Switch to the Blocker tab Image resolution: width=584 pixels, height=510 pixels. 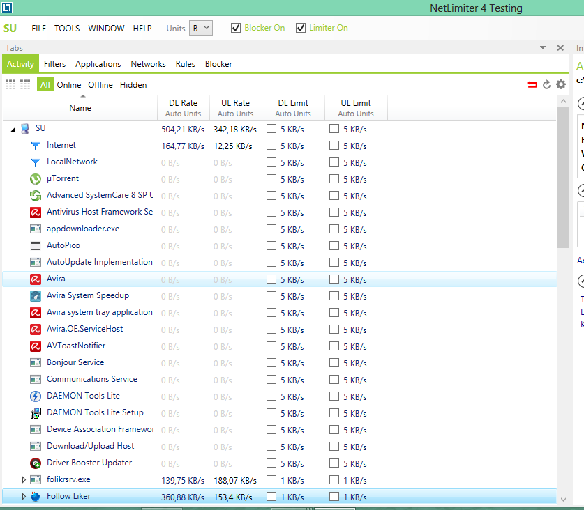click(x=218, y=64)
